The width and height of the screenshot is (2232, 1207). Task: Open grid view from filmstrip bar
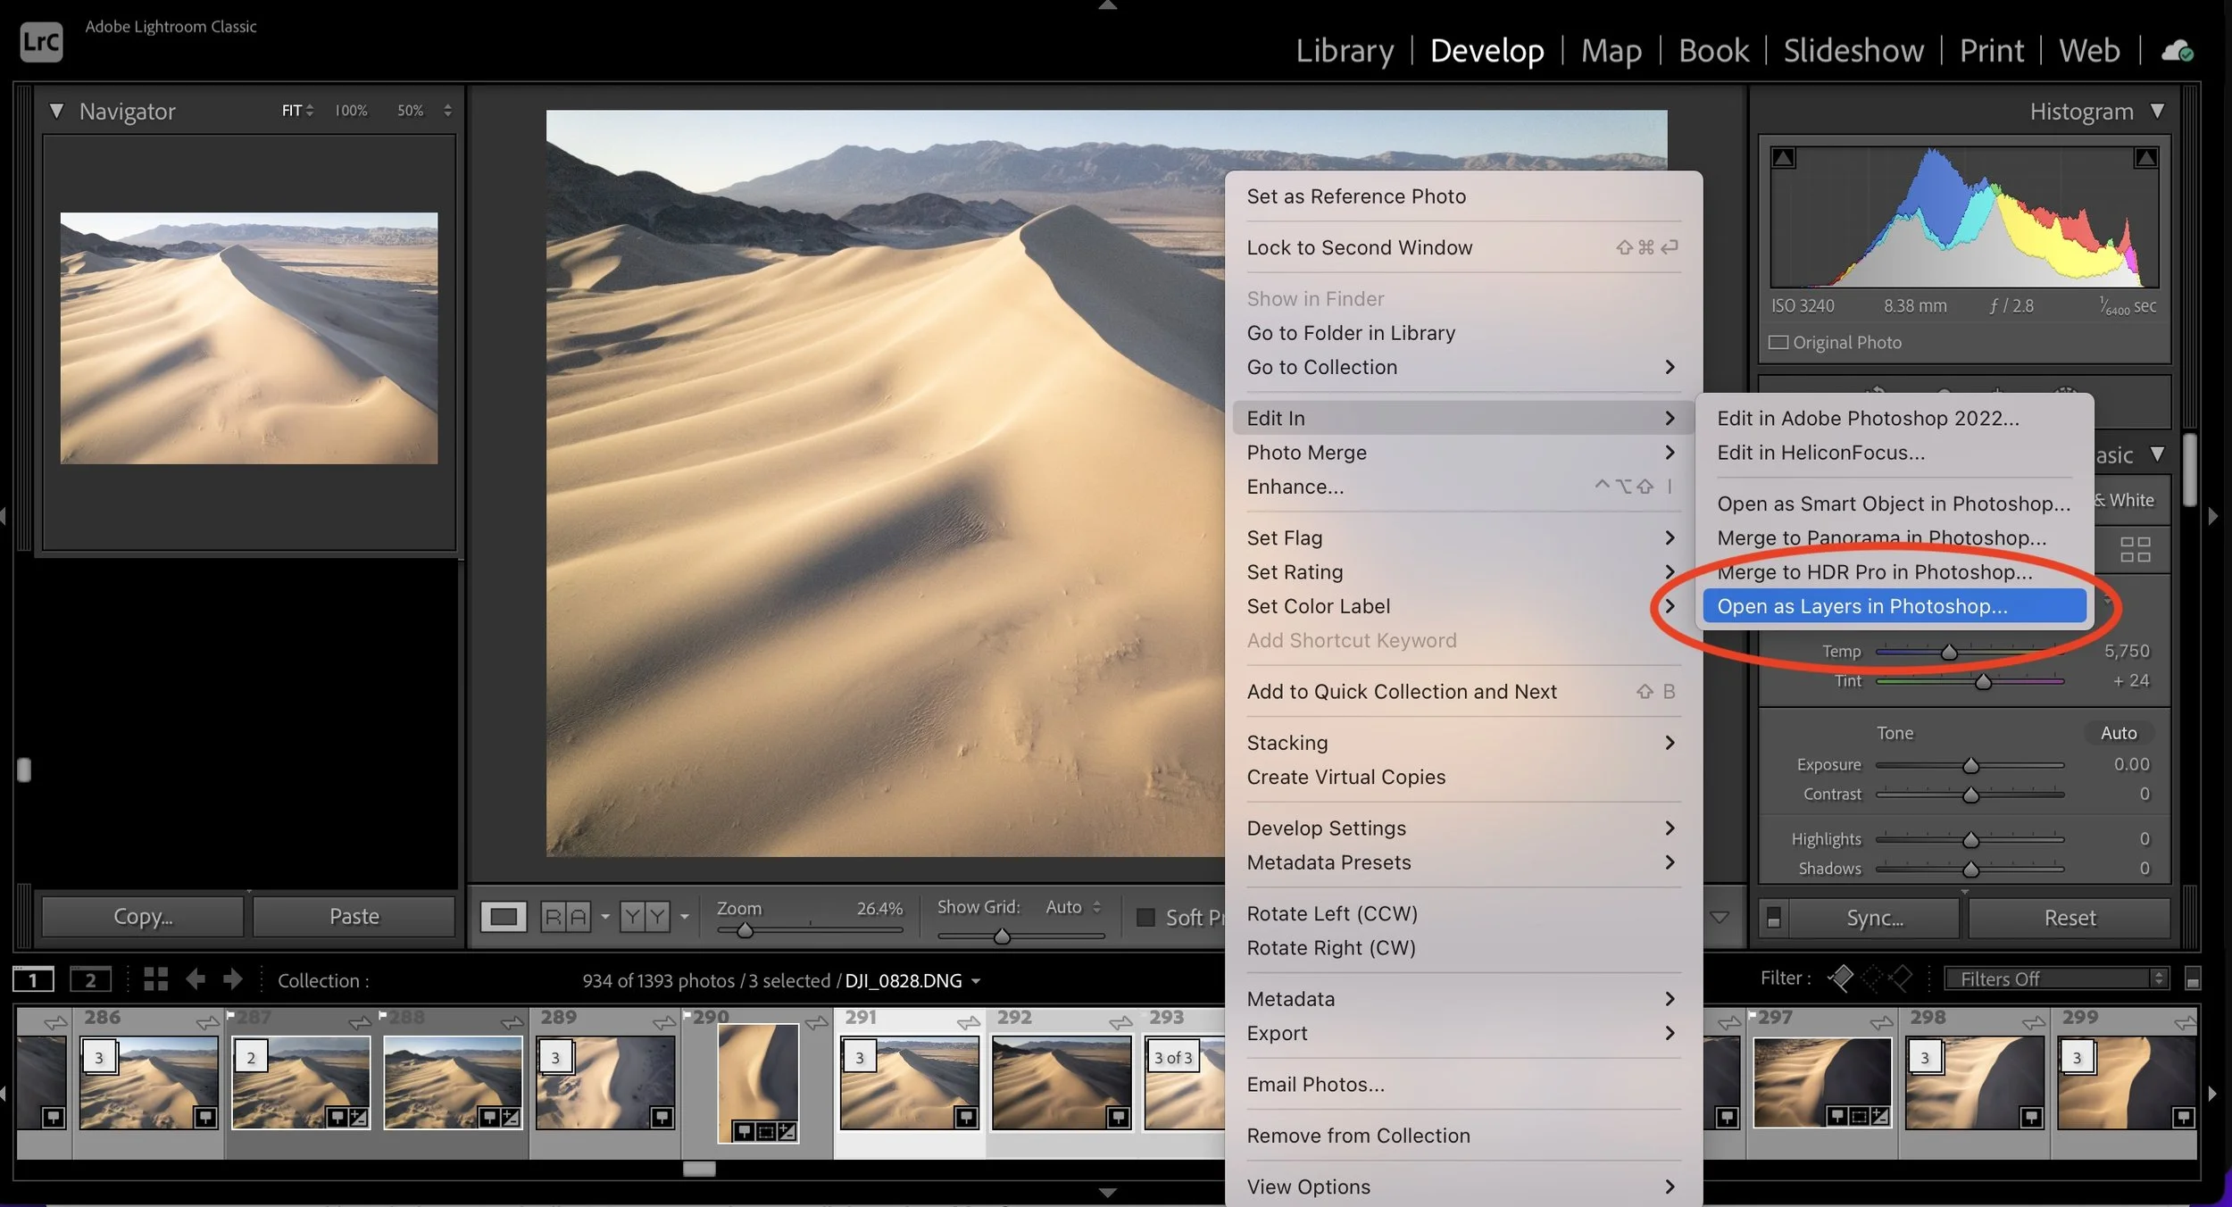155,979
